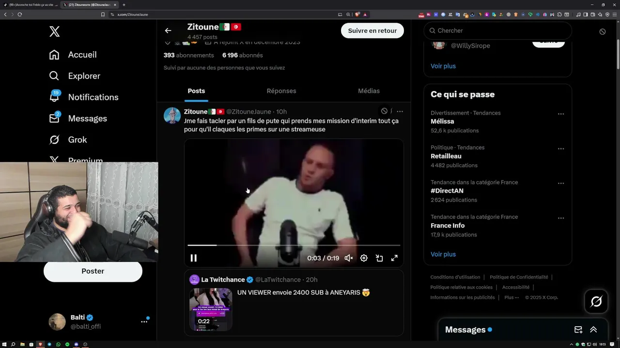Open Messages in the sidebar
Image resolution: width=620 pixels, height=348 pixels.
pos(77,118)
